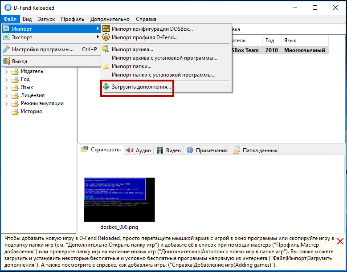
Task: Dismiss the hint bar with red X
Action: click(340, 241)
